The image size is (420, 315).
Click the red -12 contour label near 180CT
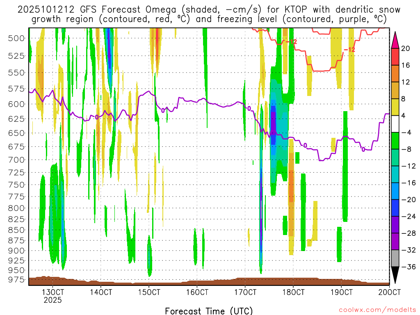(292, 42)
